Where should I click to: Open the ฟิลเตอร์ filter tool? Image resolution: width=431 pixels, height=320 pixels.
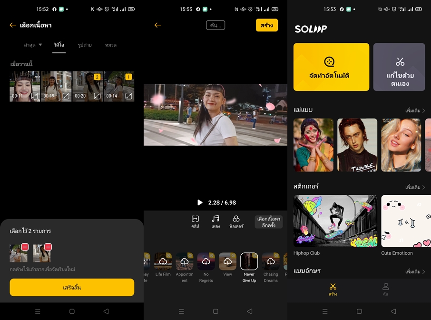[x=236, y=221]
